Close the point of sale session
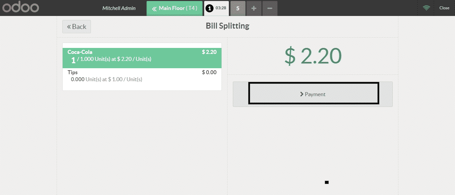 [444, 8]
